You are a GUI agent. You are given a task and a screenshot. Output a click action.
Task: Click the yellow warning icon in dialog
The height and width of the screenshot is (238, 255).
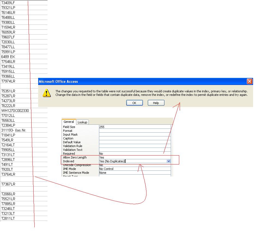(47, 93)
